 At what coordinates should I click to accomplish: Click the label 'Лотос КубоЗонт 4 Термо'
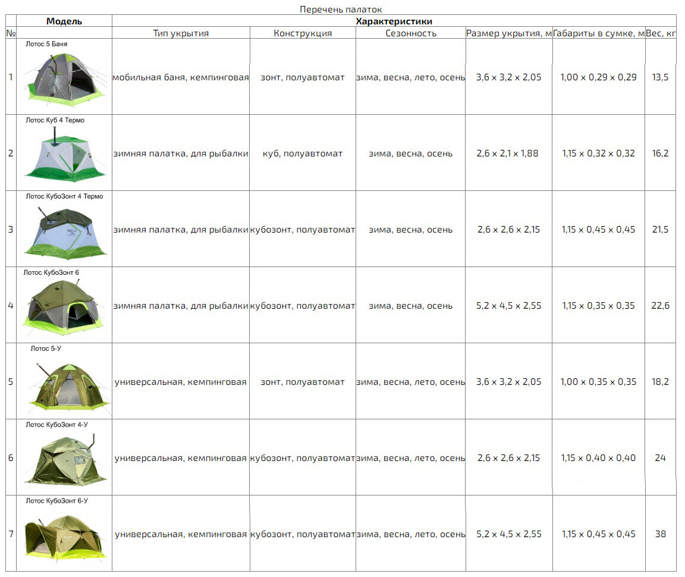pos(64,196)
